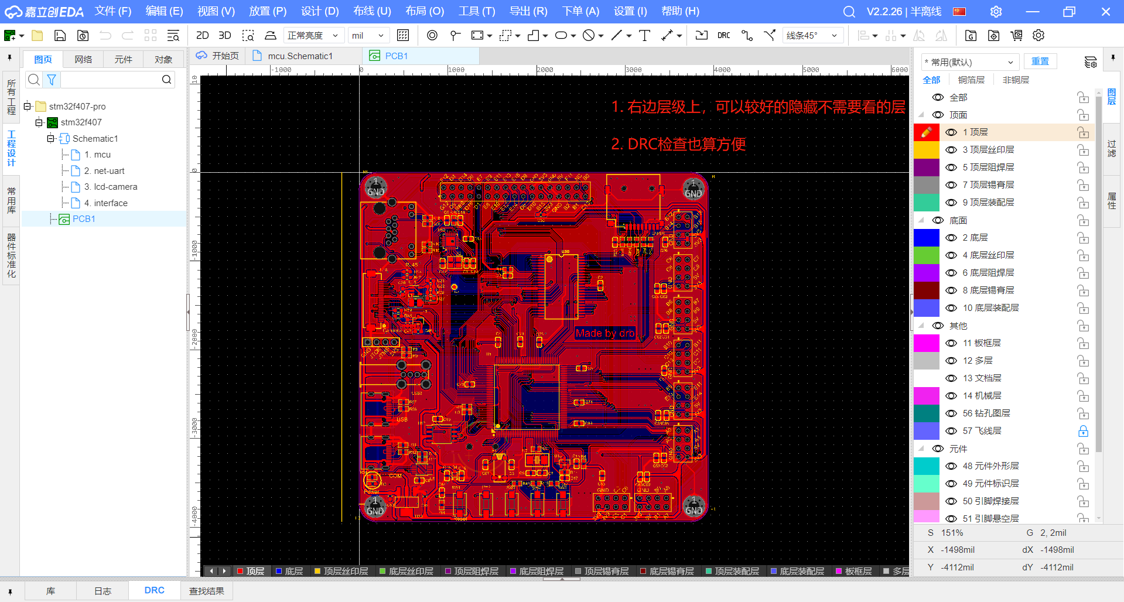Open the search icon in title bar
The width and height of the screenshot is (1124, 602).
pyautogui.click(x=849, y=12)
